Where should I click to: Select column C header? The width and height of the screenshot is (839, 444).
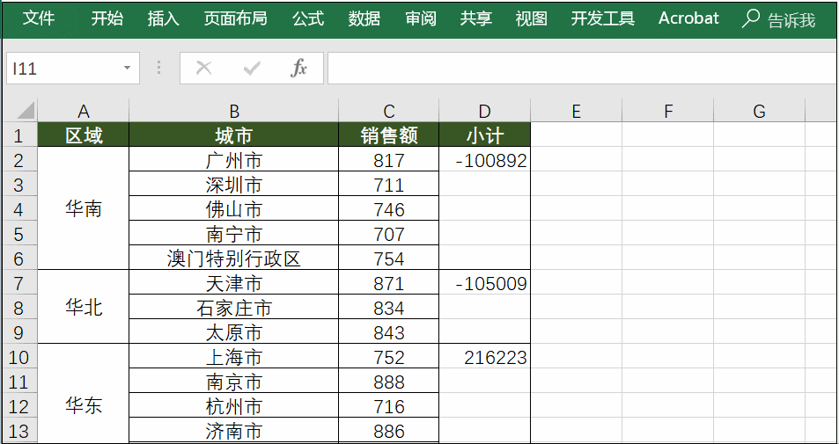[x=389, y=111]
